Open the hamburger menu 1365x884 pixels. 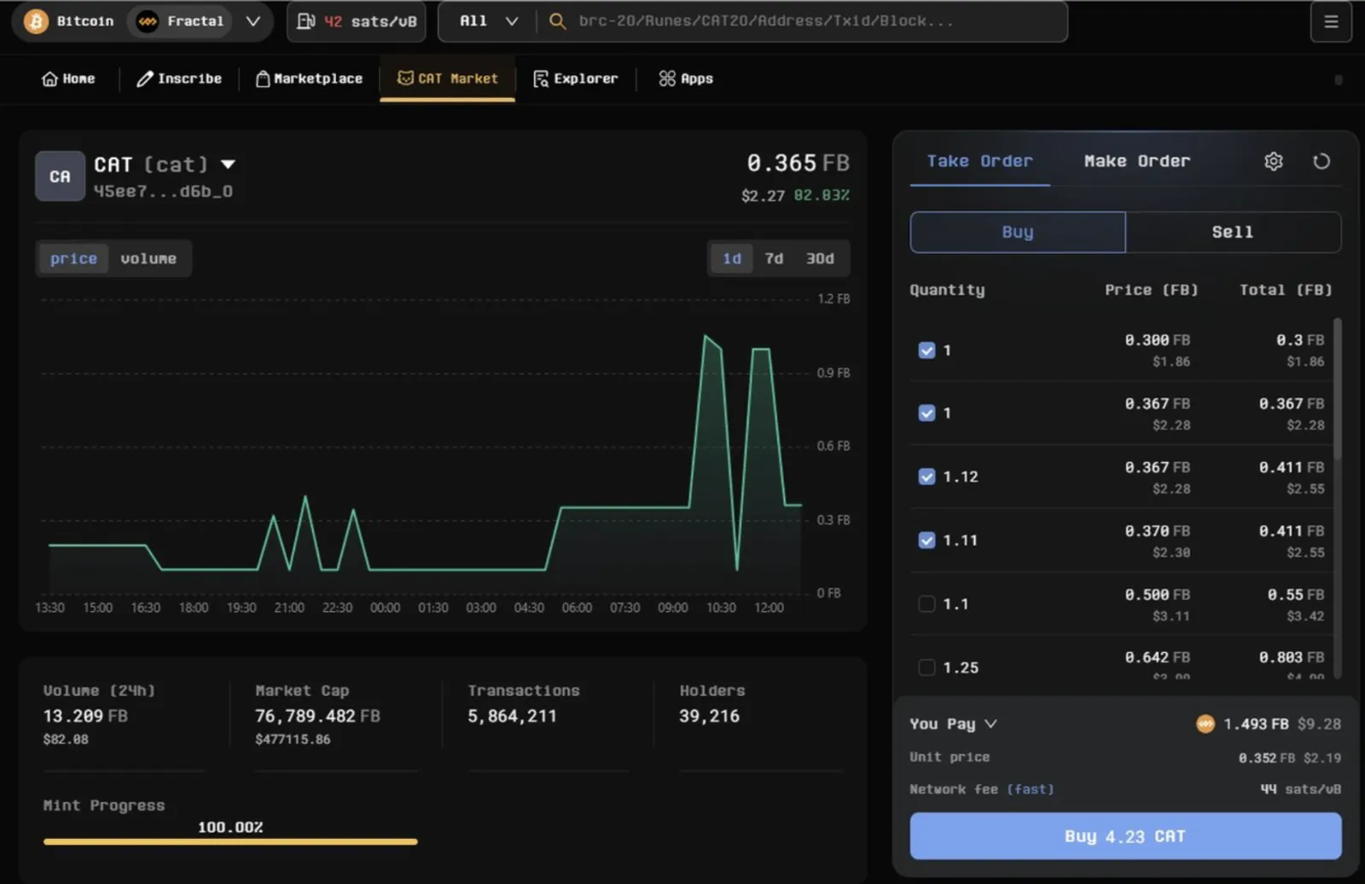[1331, 22]
